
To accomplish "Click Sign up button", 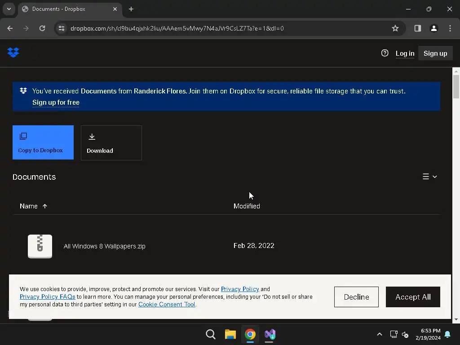I will point(435,53).
